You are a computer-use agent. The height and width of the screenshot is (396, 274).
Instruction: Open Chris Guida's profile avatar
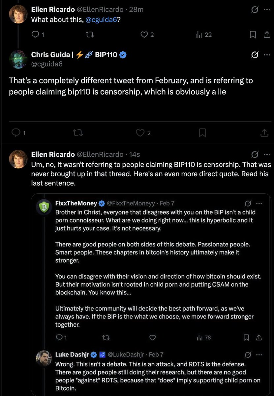point(18,59)
